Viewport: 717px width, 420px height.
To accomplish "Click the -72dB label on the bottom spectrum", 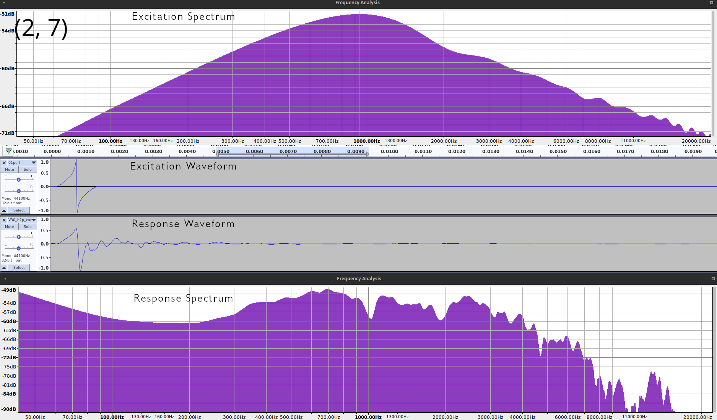I will (9, 358).
